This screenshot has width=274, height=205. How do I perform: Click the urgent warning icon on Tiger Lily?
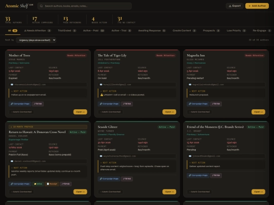click(101, 95)
